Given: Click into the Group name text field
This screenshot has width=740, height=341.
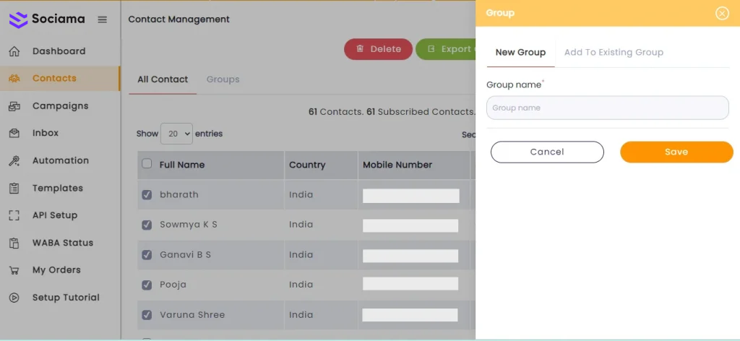Looking at the screenshot, I should click(x=607, y=108).
